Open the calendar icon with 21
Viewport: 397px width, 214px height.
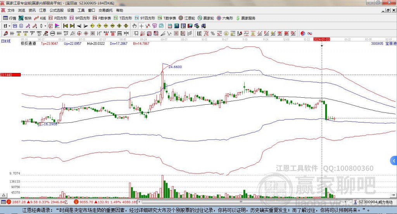click(x=170, y=26)
